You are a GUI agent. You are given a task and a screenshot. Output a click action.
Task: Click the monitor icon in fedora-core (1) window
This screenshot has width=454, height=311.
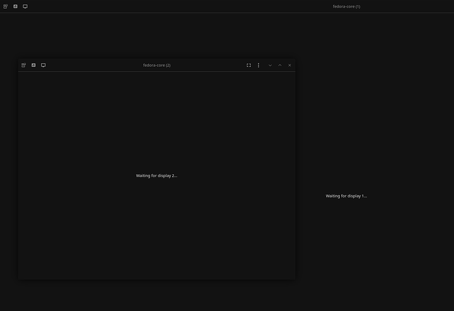25,6
